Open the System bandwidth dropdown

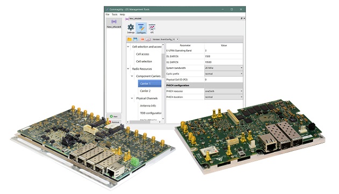[x=223, y=68]
